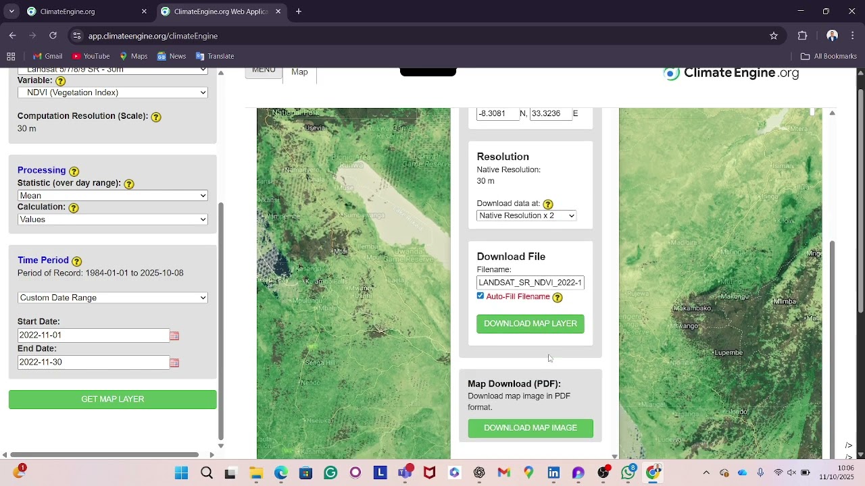The image size is (865, 486).
Task: Open the Variable help question icon
Action: pos(60,81)
